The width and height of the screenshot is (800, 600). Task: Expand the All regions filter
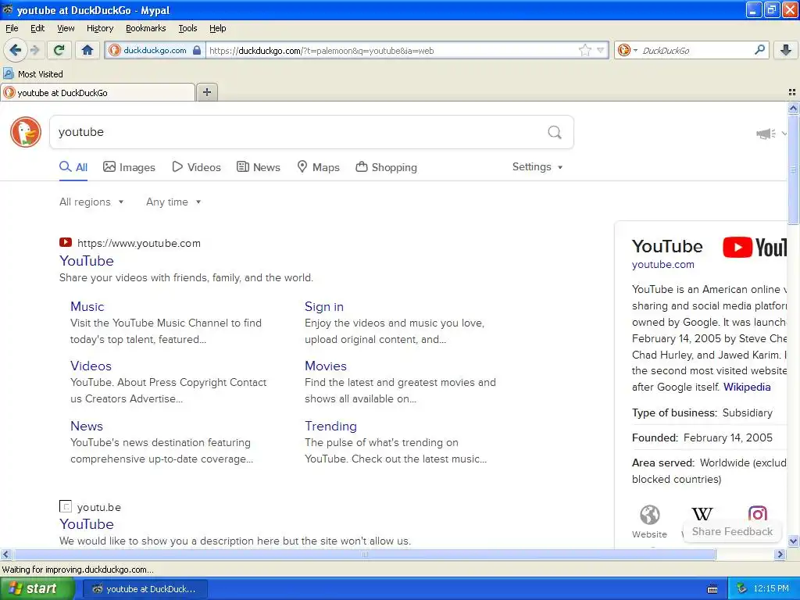(x=91, y=202)
